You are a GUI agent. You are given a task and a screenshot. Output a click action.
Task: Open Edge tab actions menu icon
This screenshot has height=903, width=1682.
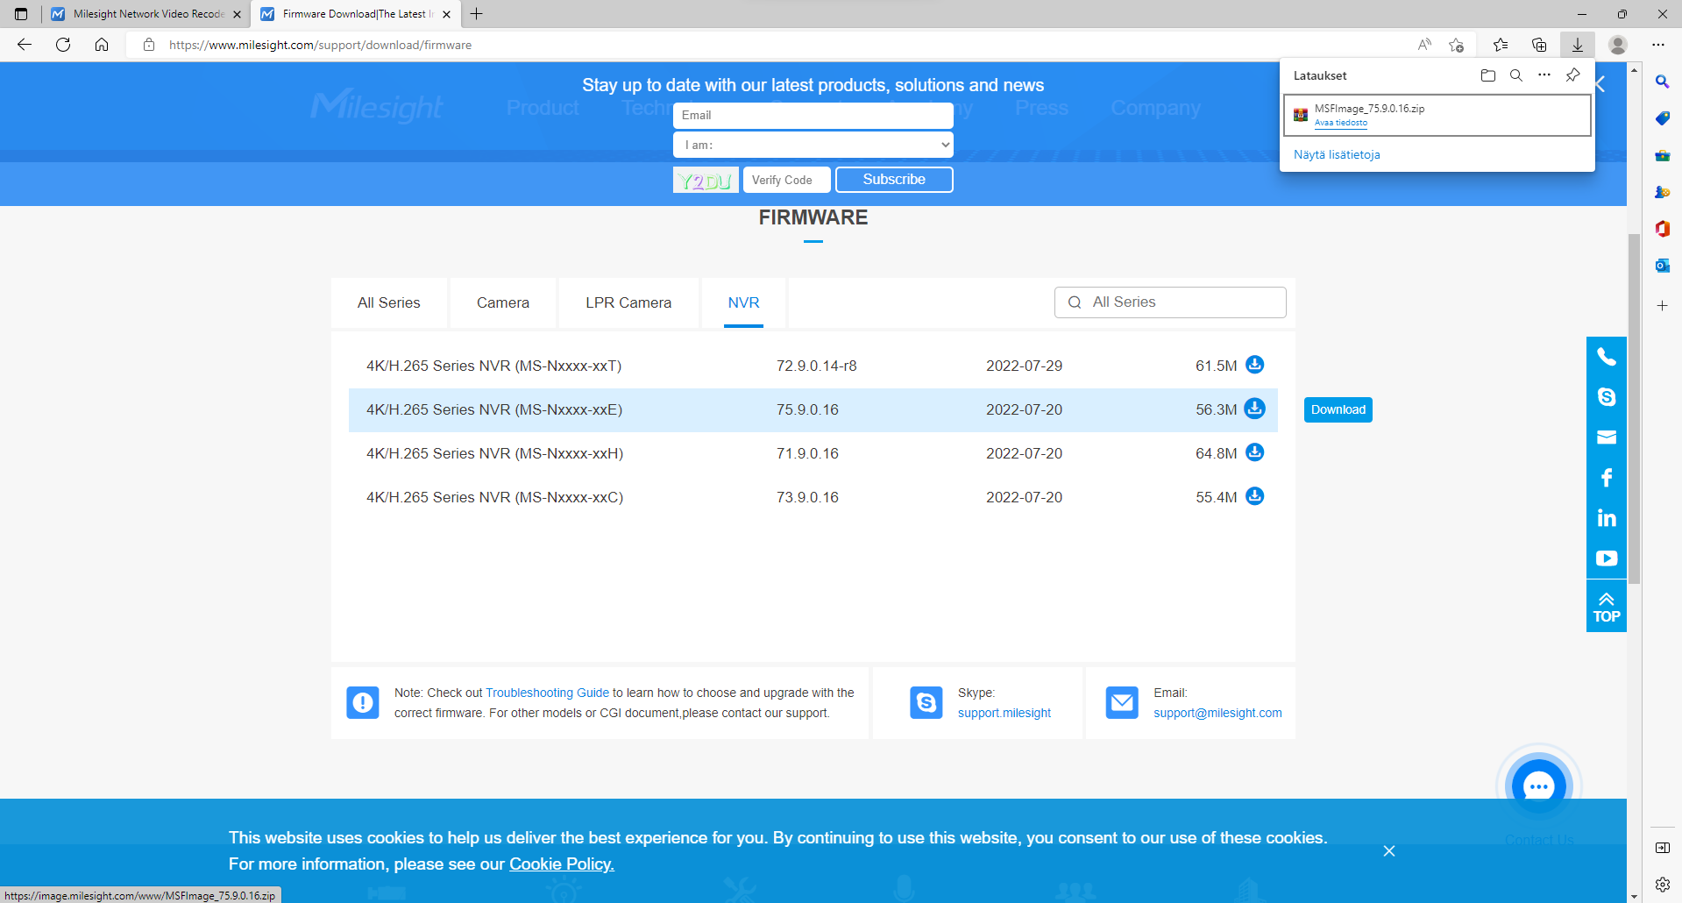[x=21, y=14]
